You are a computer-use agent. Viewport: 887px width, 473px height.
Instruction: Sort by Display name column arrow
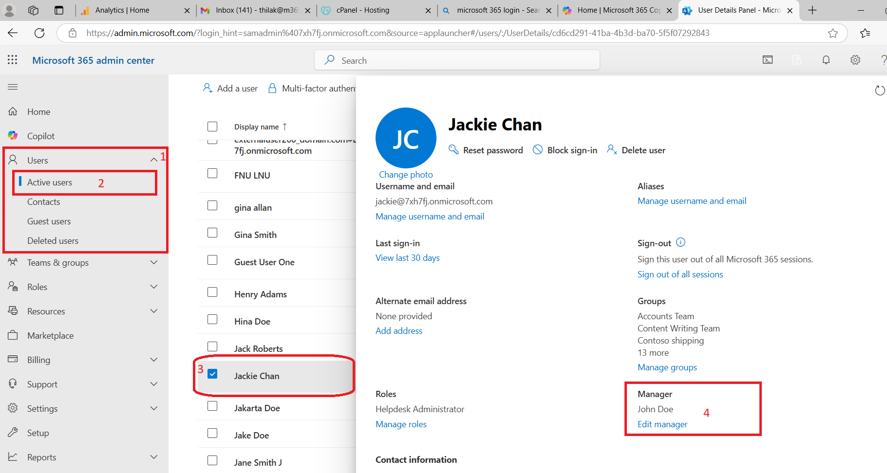[285, 127]
